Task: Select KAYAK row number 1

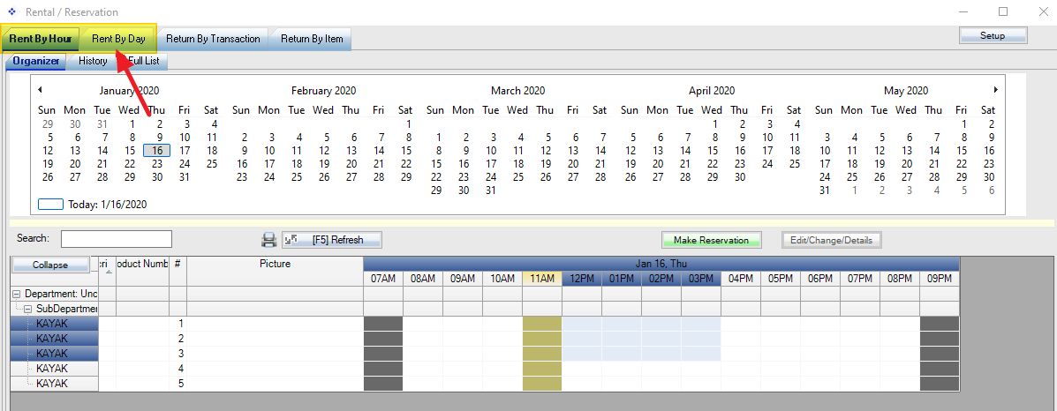Action: [52, 324]
